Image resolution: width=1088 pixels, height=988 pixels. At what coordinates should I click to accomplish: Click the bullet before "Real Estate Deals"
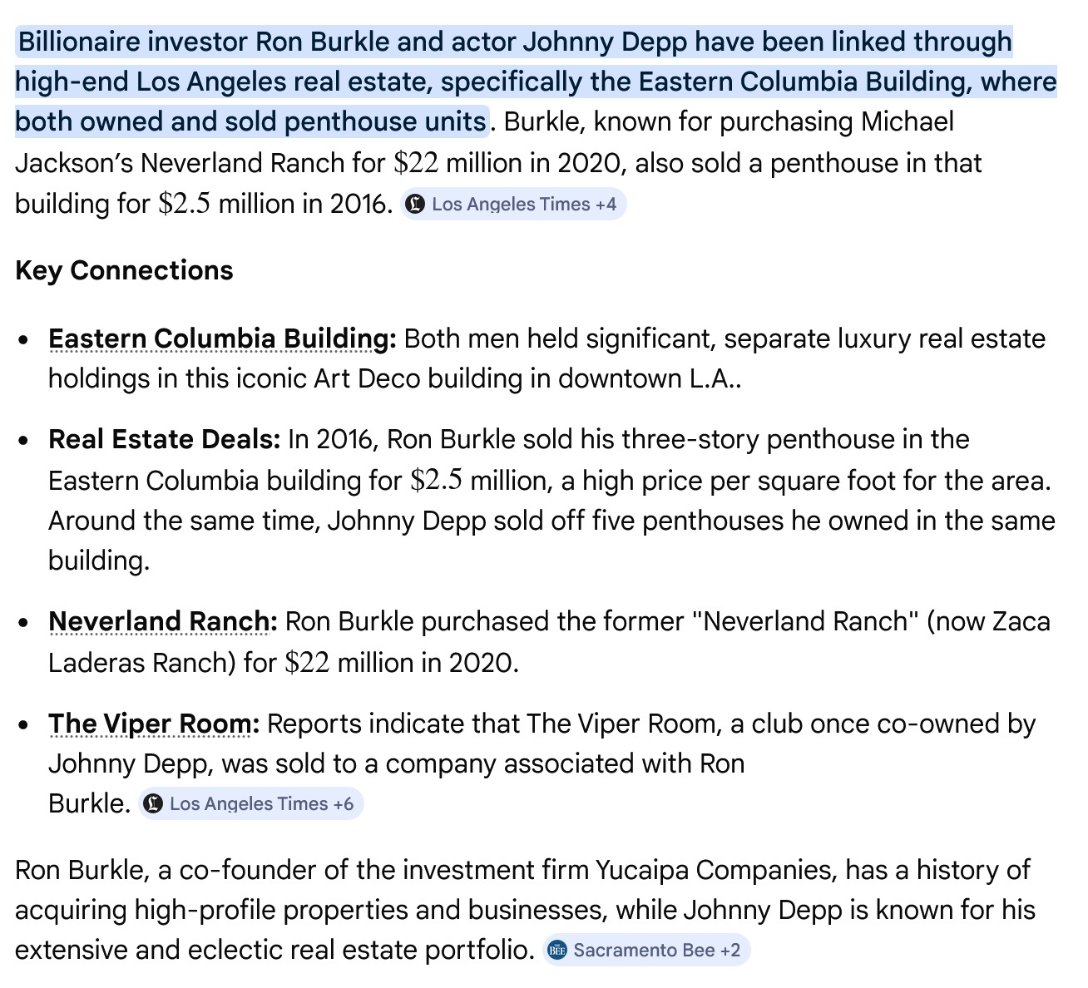[x=25, y=440]
